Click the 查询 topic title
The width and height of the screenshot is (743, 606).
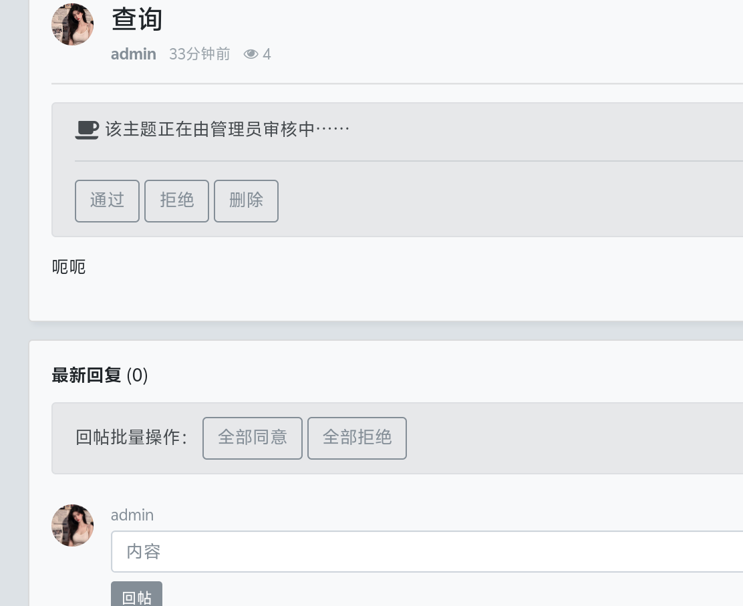137,20
